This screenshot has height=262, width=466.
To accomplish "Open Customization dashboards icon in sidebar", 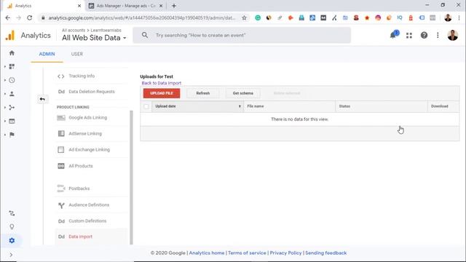I will pos(12,66).
